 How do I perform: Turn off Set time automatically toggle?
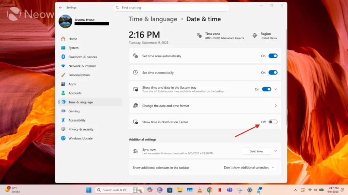coord(273,72)
